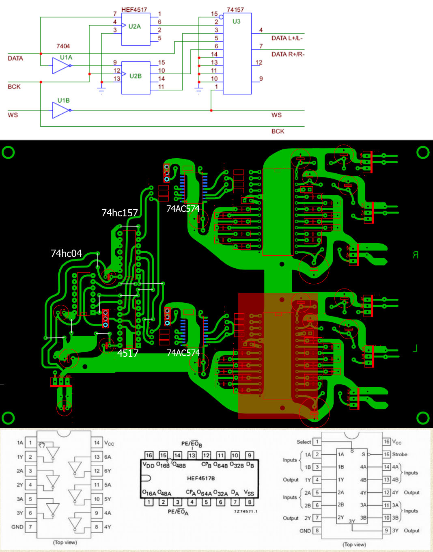Viewport: 433px width, 552px height.
Task: Click the 'DATA L+/L-' output label
Action: (287, 38)
